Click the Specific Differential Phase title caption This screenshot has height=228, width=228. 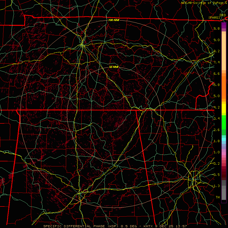[115, 226]
